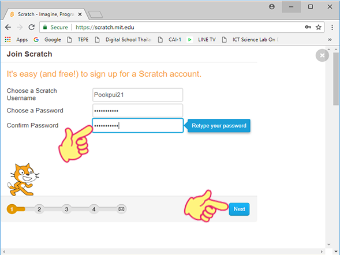Image resolution: width=340 pixels, height=255 pixels.
Task: Click the Confirm Password field
Action: click(x=138, y=125)
